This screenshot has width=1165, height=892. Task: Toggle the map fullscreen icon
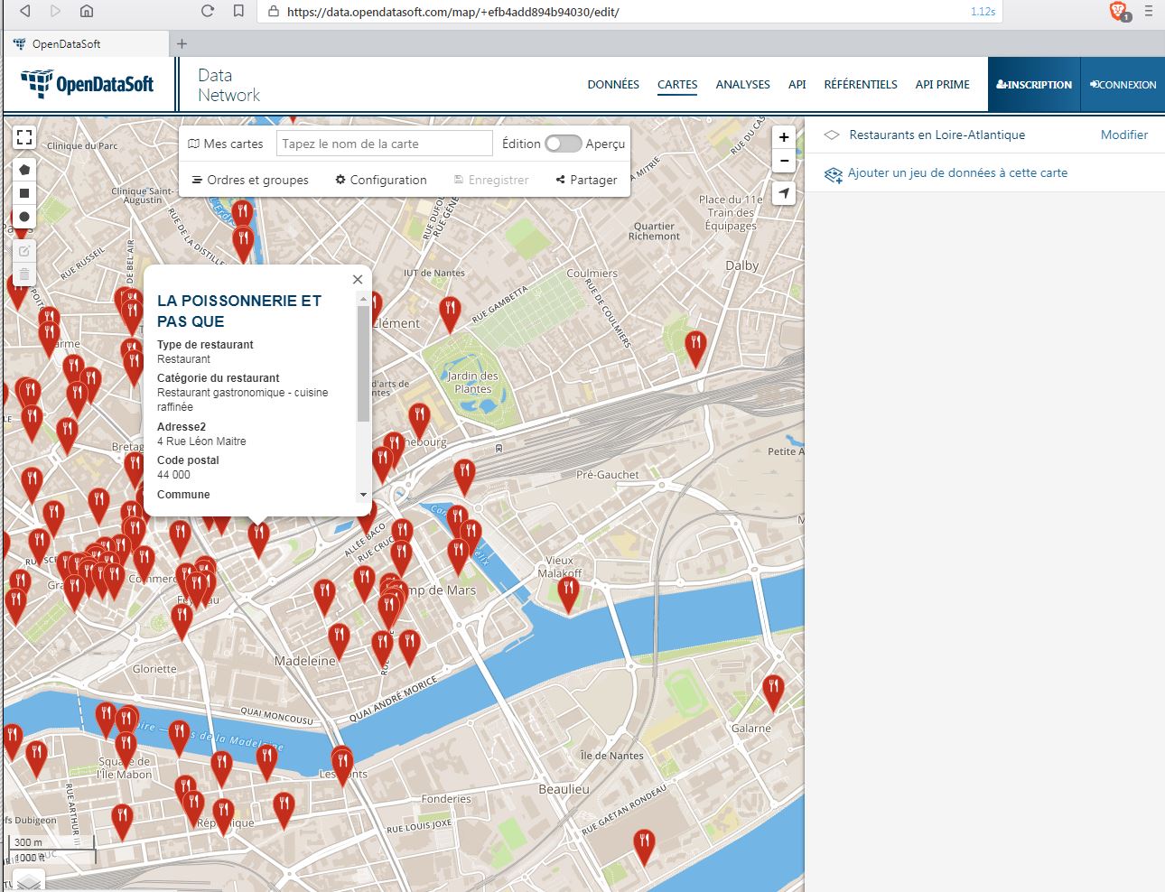(x=24, y=137)
